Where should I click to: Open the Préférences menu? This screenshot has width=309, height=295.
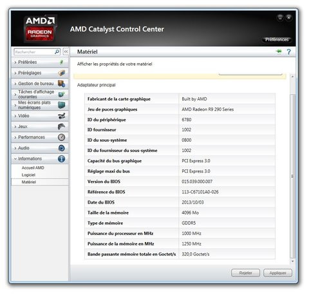(277, 39)
